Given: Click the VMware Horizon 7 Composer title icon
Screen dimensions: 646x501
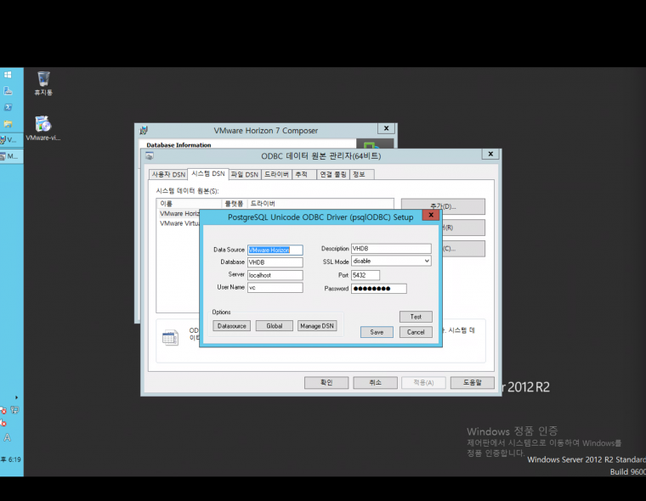Looking at the screenshot, I should coord(144,131).
